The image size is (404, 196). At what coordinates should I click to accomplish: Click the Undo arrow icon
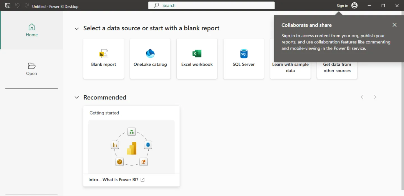(17, 6)
